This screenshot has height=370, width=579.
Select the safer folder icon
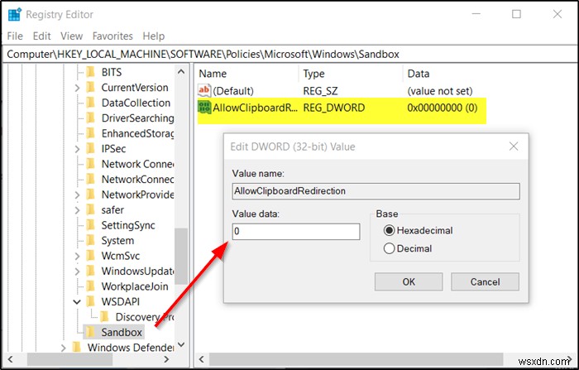90,209
